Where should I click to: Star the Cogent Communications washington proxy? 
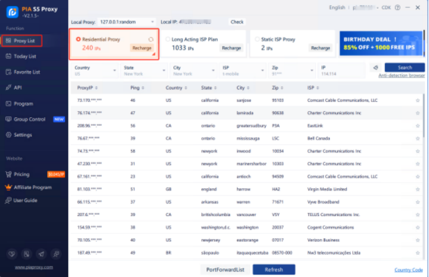(417, 228)
